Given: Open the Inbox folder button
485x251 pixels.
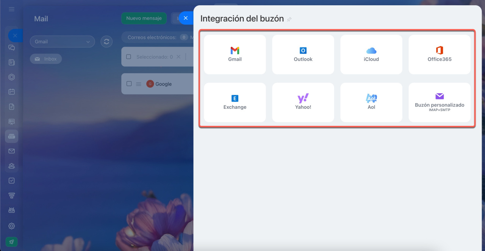Looking at the screenshot, I should (x=46, y=59).
